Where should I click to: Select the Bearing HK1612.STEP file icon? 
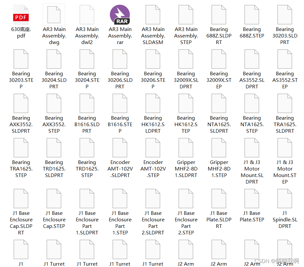[x=186, y=103]
